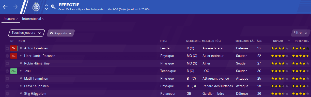Screen dimensions: 311x97
Task: Open the Joueurs tab menu
Action: (10, 19)
